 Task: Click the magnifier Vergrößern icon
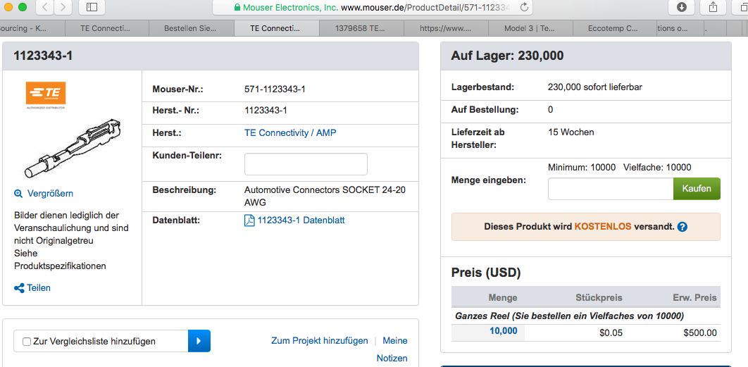click(18, 194)
